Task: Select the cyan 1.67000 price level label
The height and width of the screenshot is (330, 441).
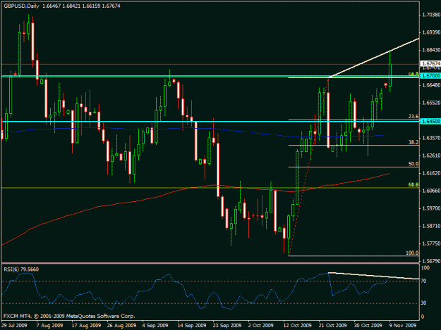Action: coord(430,76)
